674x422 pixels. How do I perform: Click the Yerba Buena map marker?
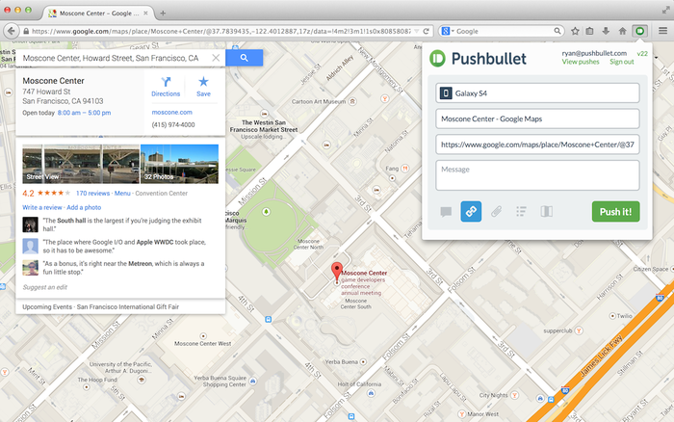363,361
